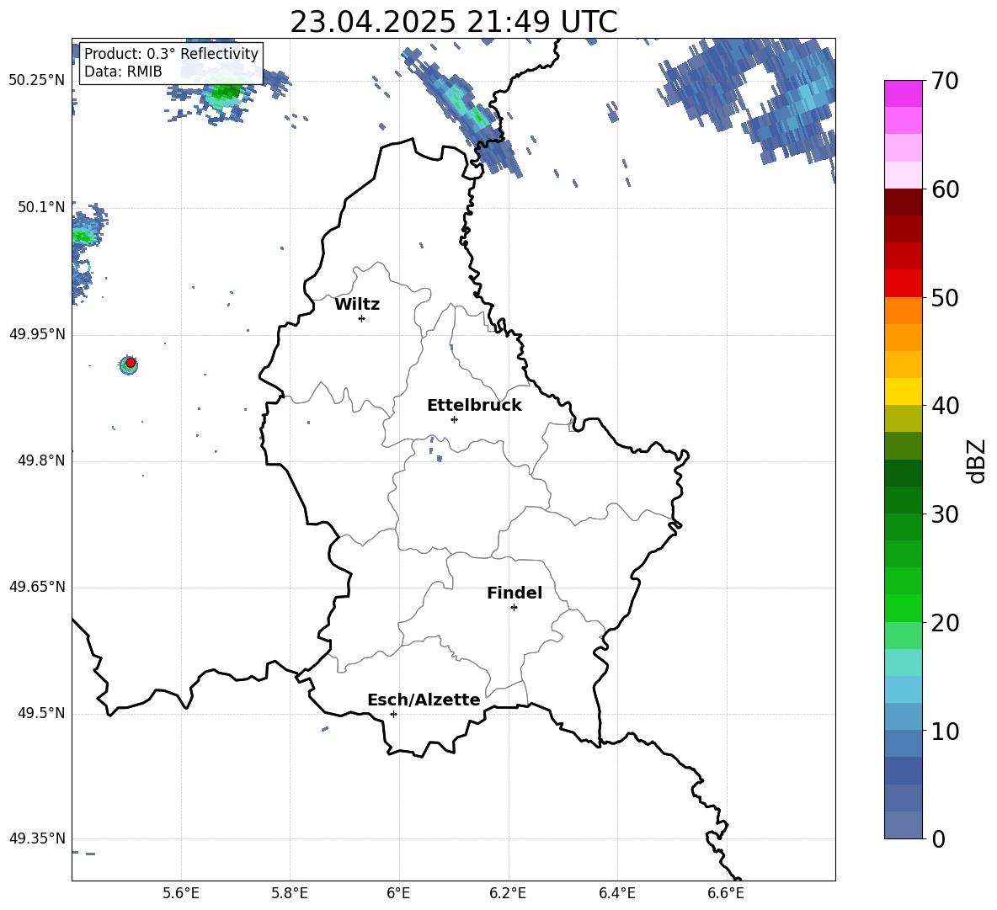This screenshot has height=910, width=997.
Task: Click the cross marker below Ettelbruck
Action: click(x=454, y=419)
